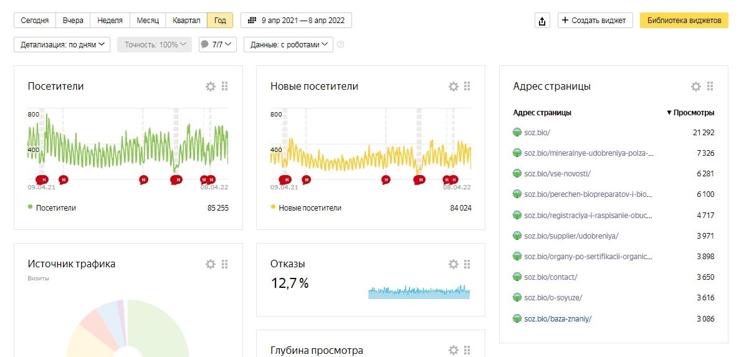Click drag handle of Источник трафика widget
This screenshot has width=744, height=357.
click(x=225, y=264)
